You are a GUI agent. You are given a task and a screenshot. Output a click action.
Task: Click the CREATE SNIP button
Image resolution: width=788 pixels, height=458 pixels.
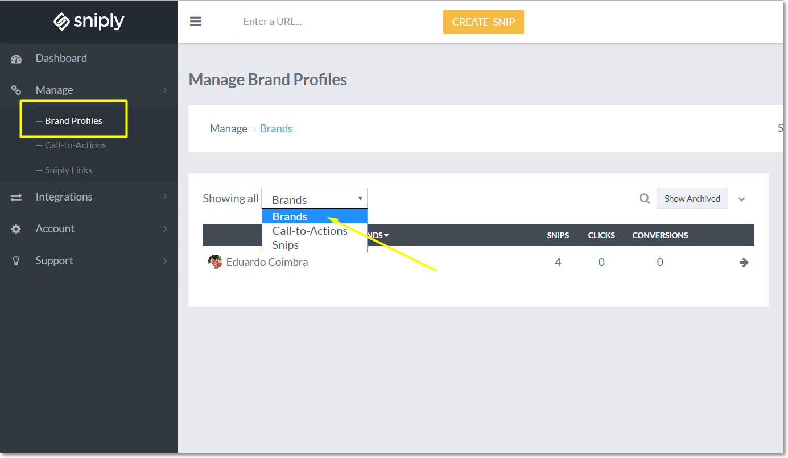(x=484, y=22)
